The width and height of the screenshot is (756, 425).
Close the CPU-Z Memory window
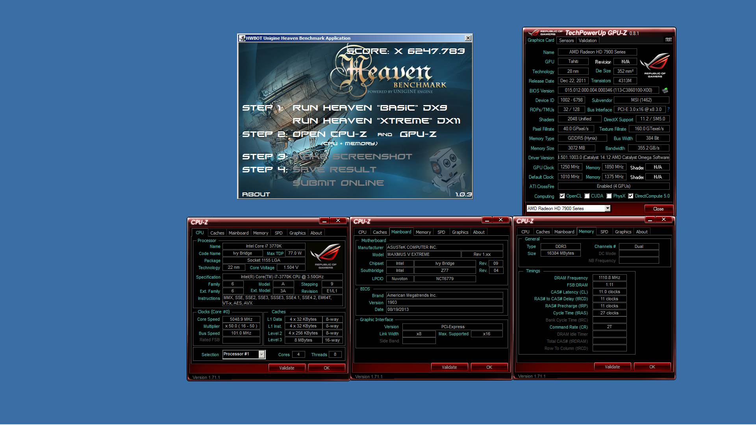coord(663,220)
